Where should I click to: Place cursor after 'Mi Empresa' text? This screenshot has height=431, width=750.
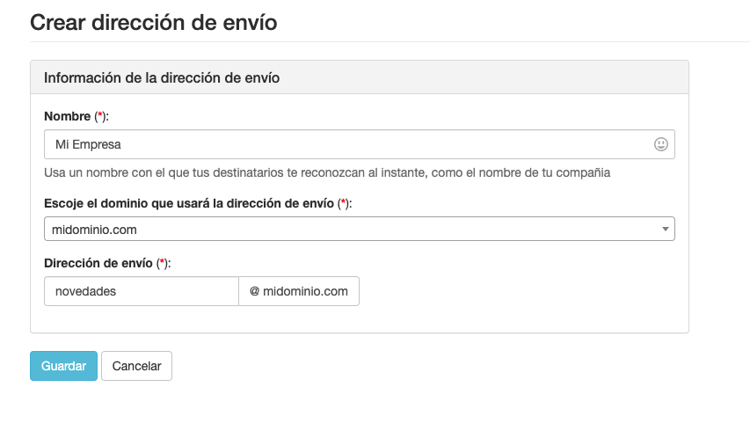pyautogui.click(x=124, y=144)
